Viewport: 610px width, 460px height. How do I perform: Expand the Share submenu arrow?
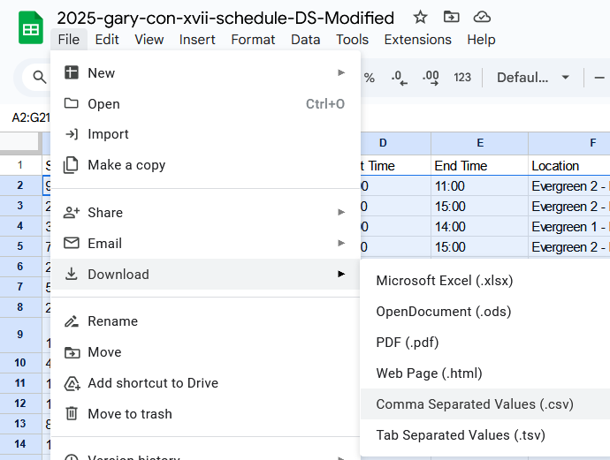pyautogui.click(x=341, y=212)
